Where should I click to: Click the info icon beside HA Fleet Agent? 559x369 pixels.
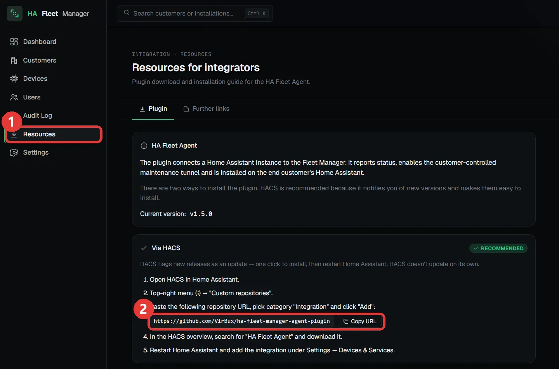click(x=144, y=146)
